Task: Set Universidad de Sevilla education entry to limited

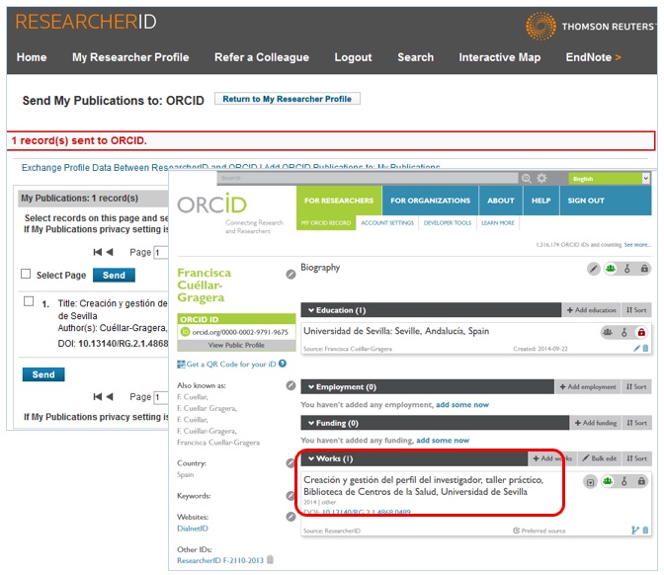Action: (624, 332)
